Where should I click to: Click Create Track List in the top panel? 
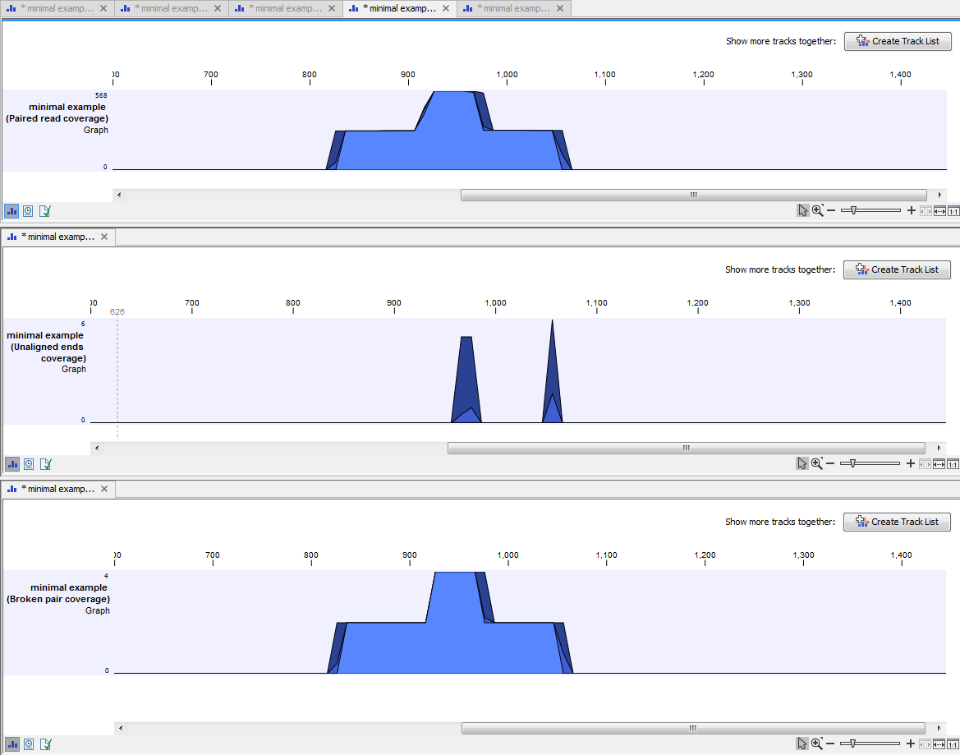pyautogui.click(x=898, y=41)
